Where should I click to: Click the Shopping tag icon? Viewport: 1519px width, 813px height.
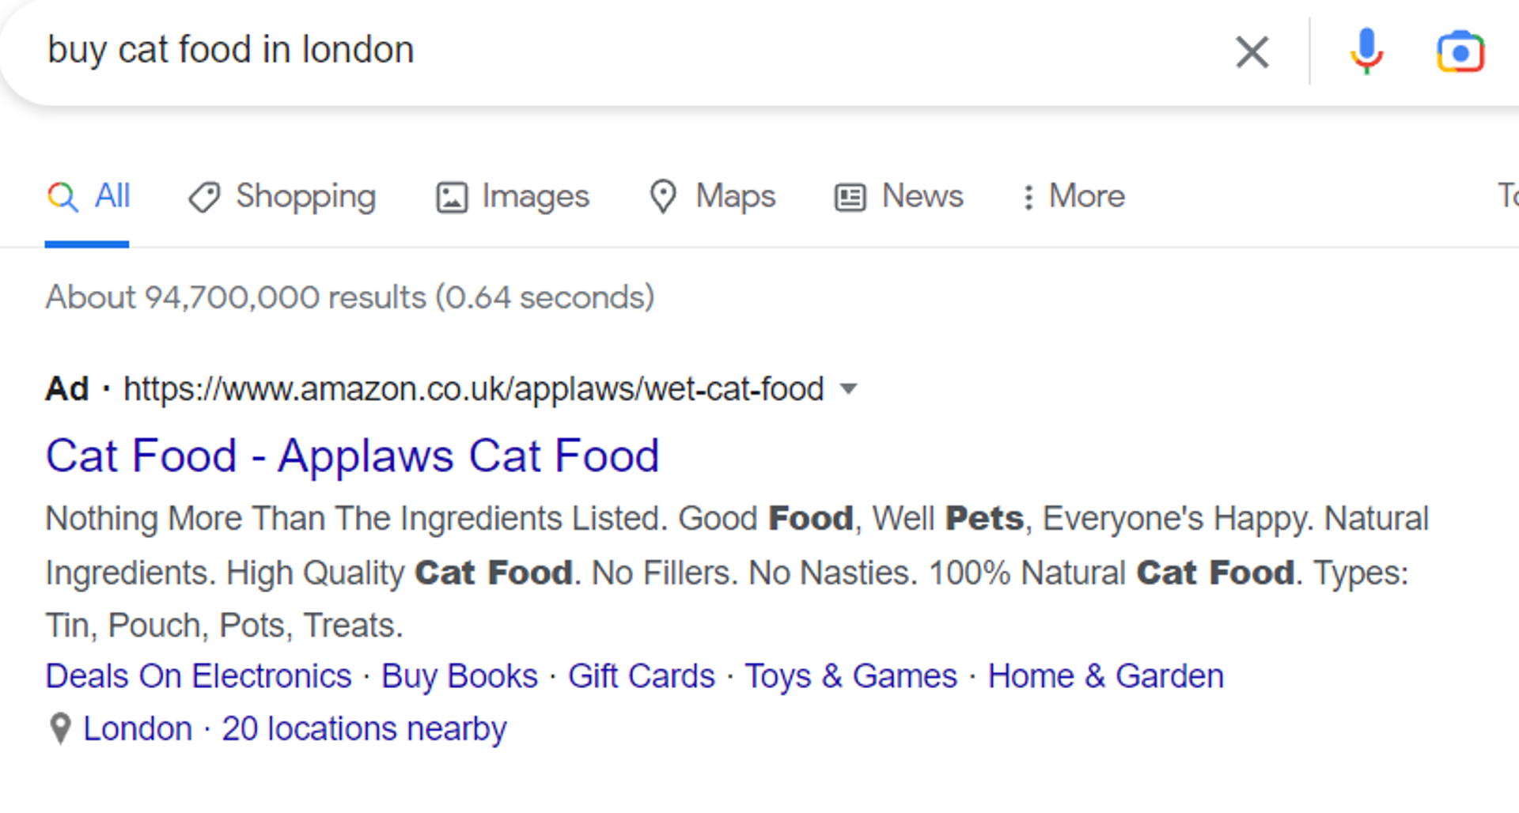[x=203, y=197]
